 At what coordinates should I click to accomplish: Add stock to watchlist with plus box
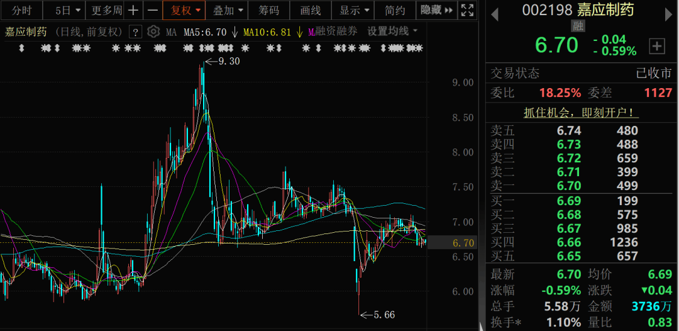(657, 46)
